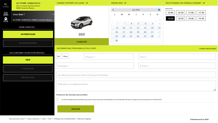Select the 17:00 time slot
This screenshot has width=218, height=123.
[x=191, y=13]
